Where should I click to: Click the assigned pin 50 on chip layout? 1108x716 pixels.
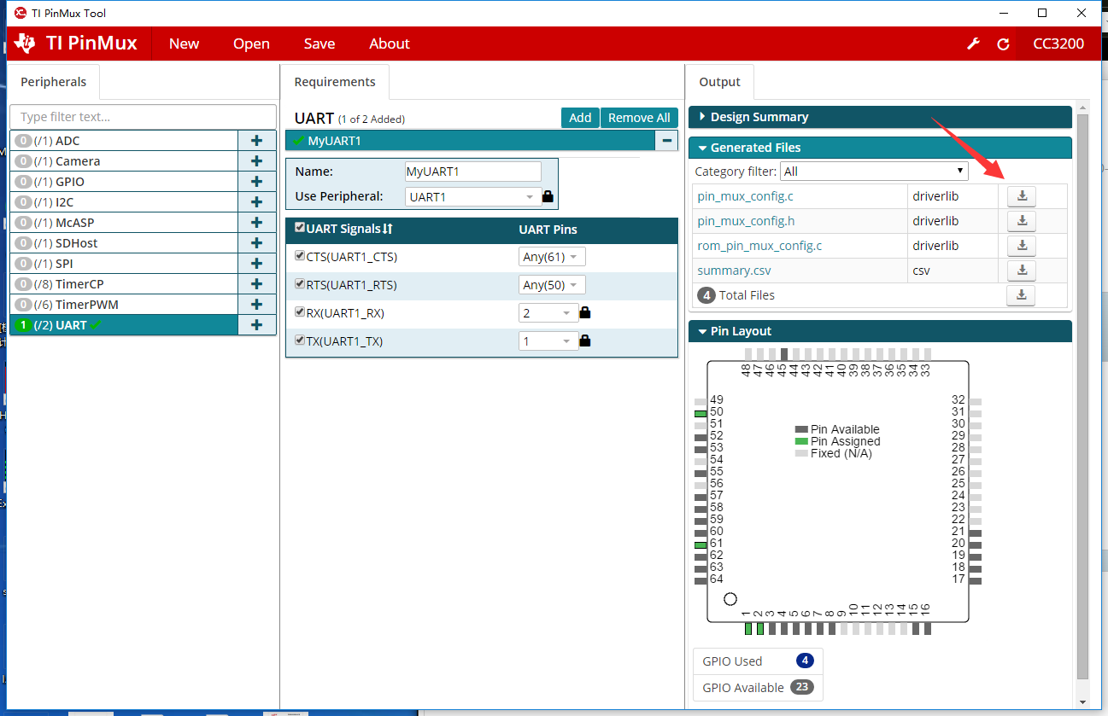pos(701,413)
